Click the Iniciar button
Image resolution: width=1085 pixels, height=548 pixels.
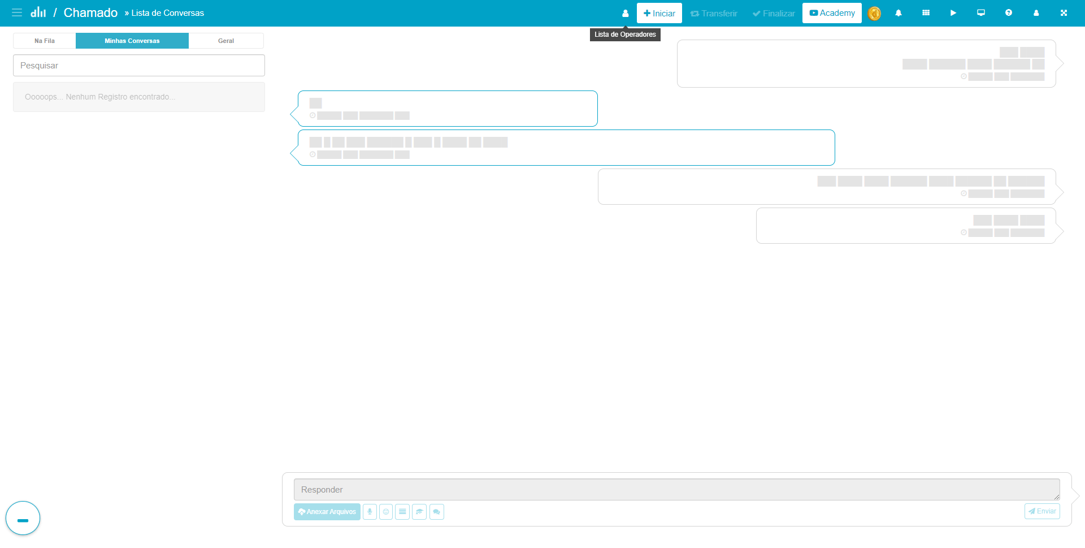[659, 13]
